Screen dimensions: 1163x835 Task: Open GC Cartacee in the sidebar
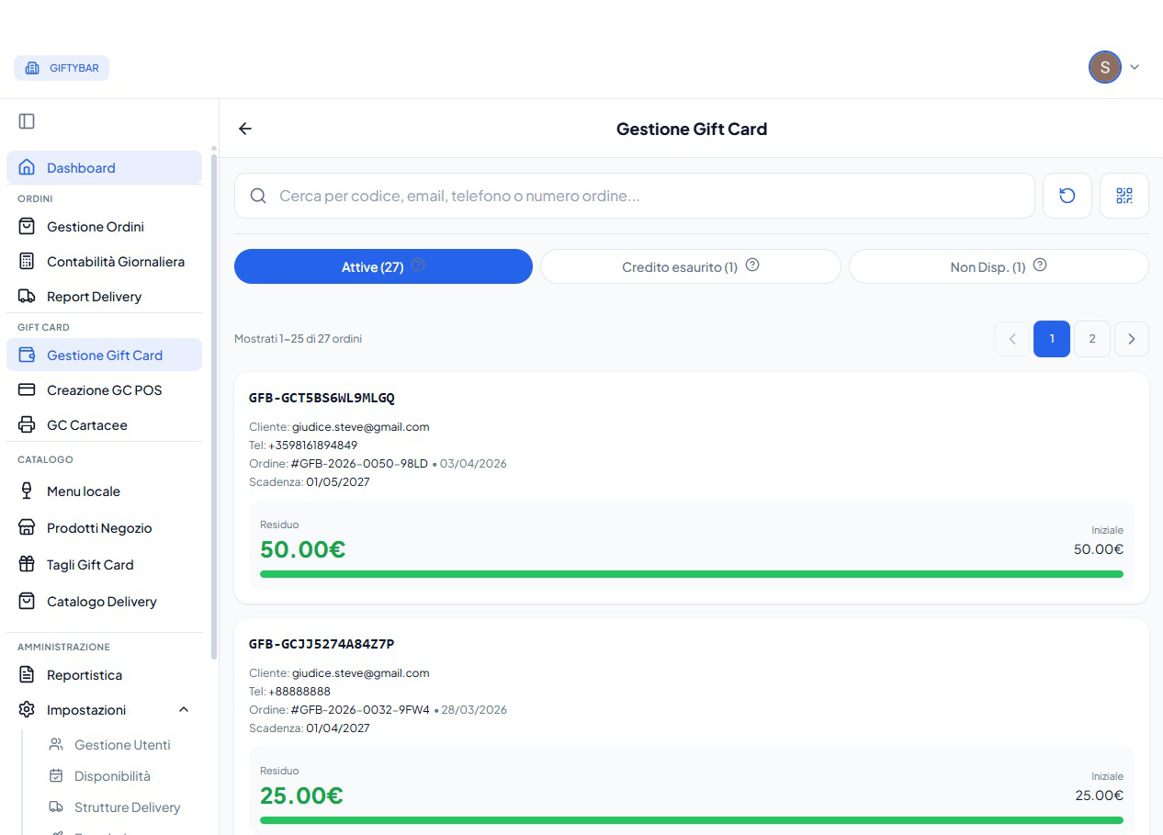(104, 425)
